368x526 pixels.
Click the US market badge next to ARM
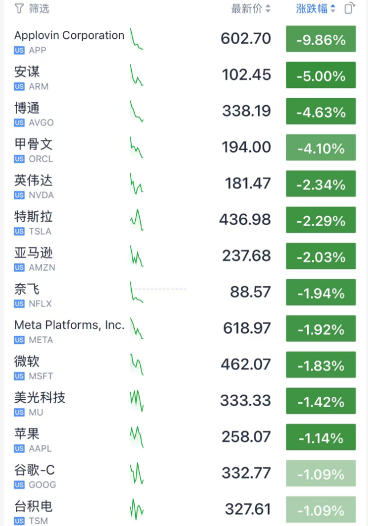19,87
